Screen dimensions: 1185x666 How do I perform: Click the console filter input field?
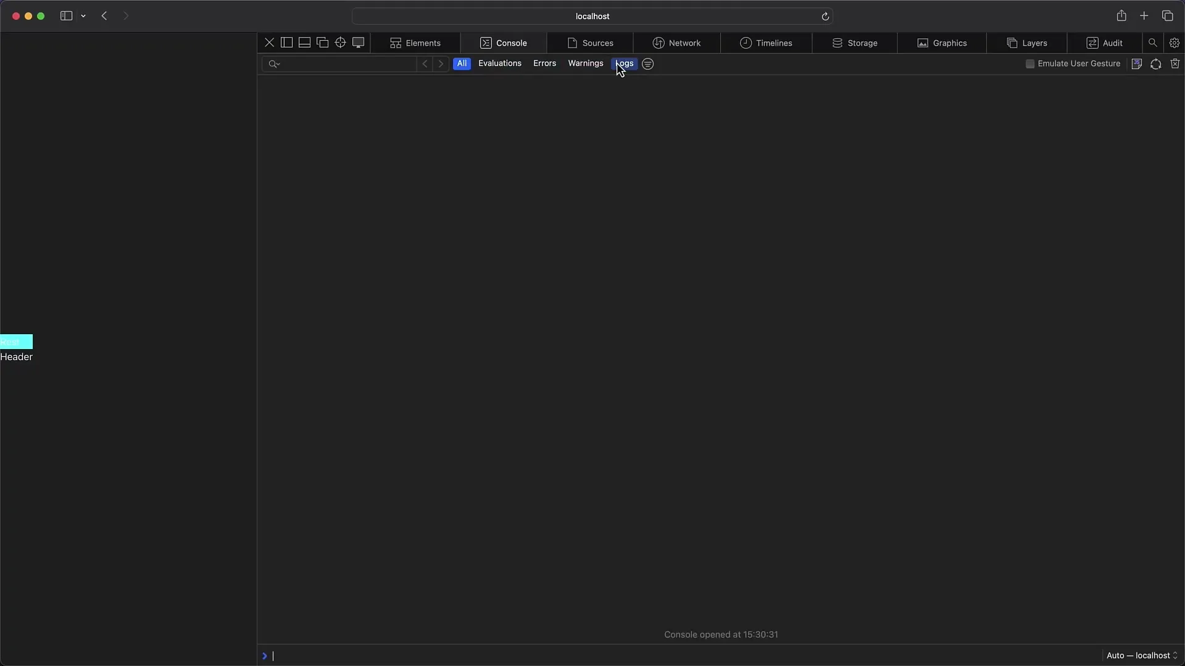[349, 64]
